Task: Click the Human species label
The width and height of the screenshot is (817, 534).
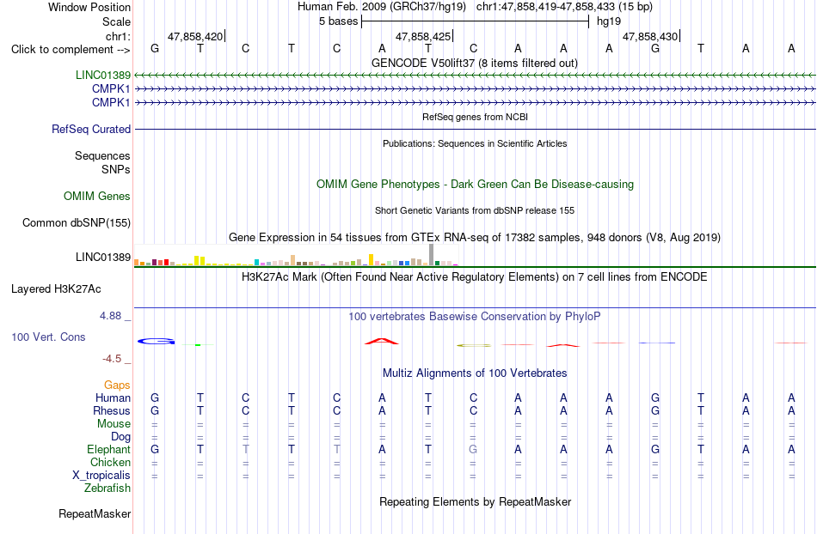Action: 113,397
